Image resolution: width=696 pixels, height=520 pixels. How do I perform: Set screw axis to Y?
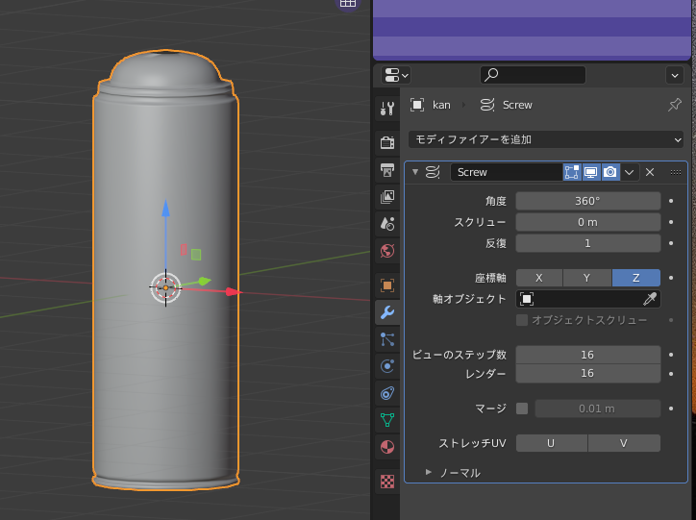click(x=586, y=278)
